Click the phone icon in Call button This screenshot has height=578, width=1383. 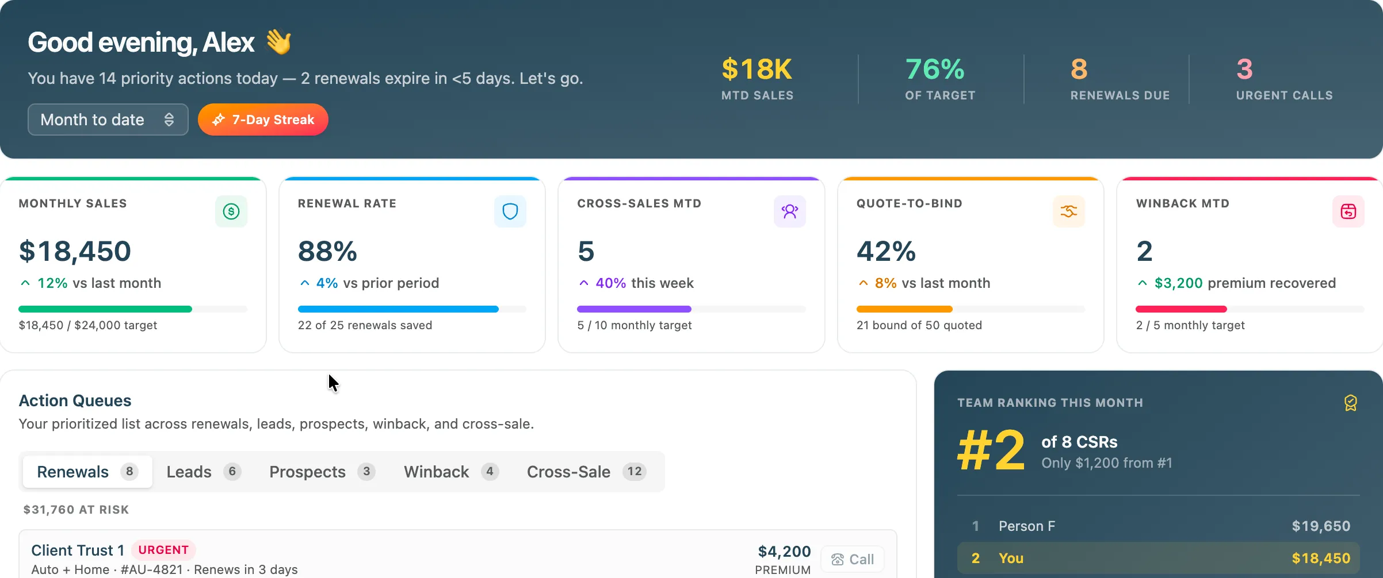(x=838, y=559)
